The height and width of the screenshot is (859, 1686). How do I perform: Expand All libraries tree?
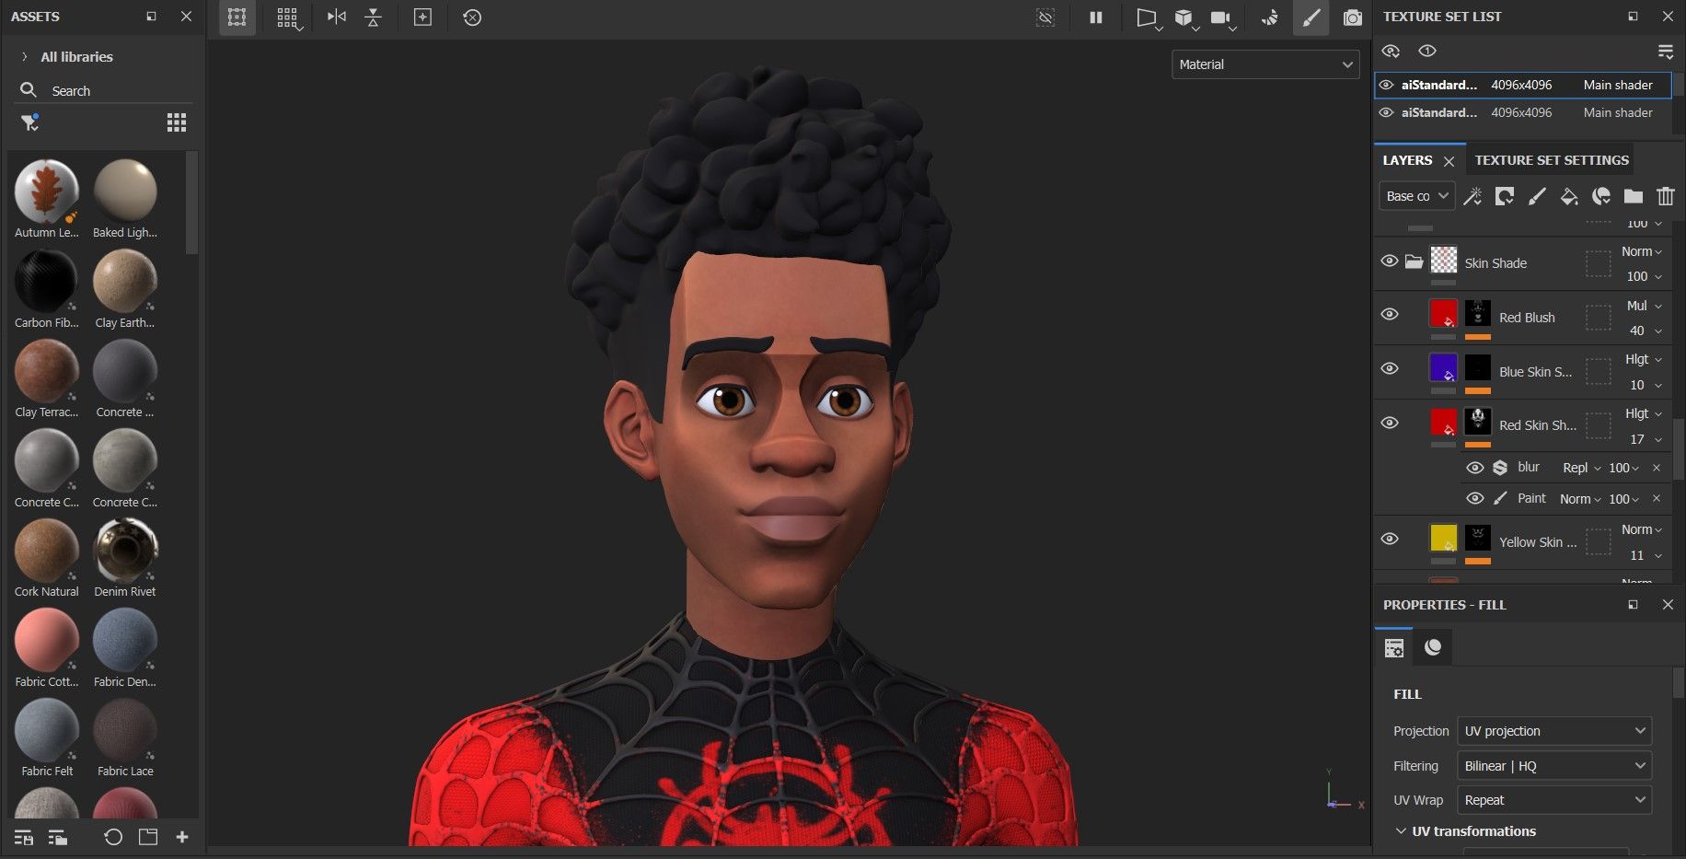[24, 57]
